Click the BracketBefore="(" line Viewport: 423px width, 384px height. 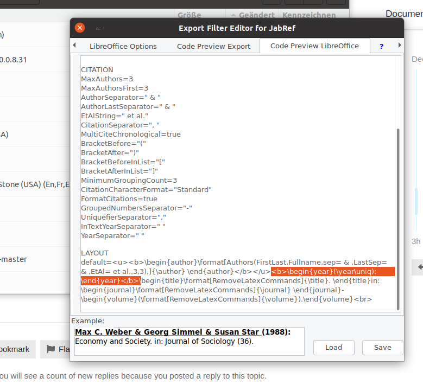[113, 143]
